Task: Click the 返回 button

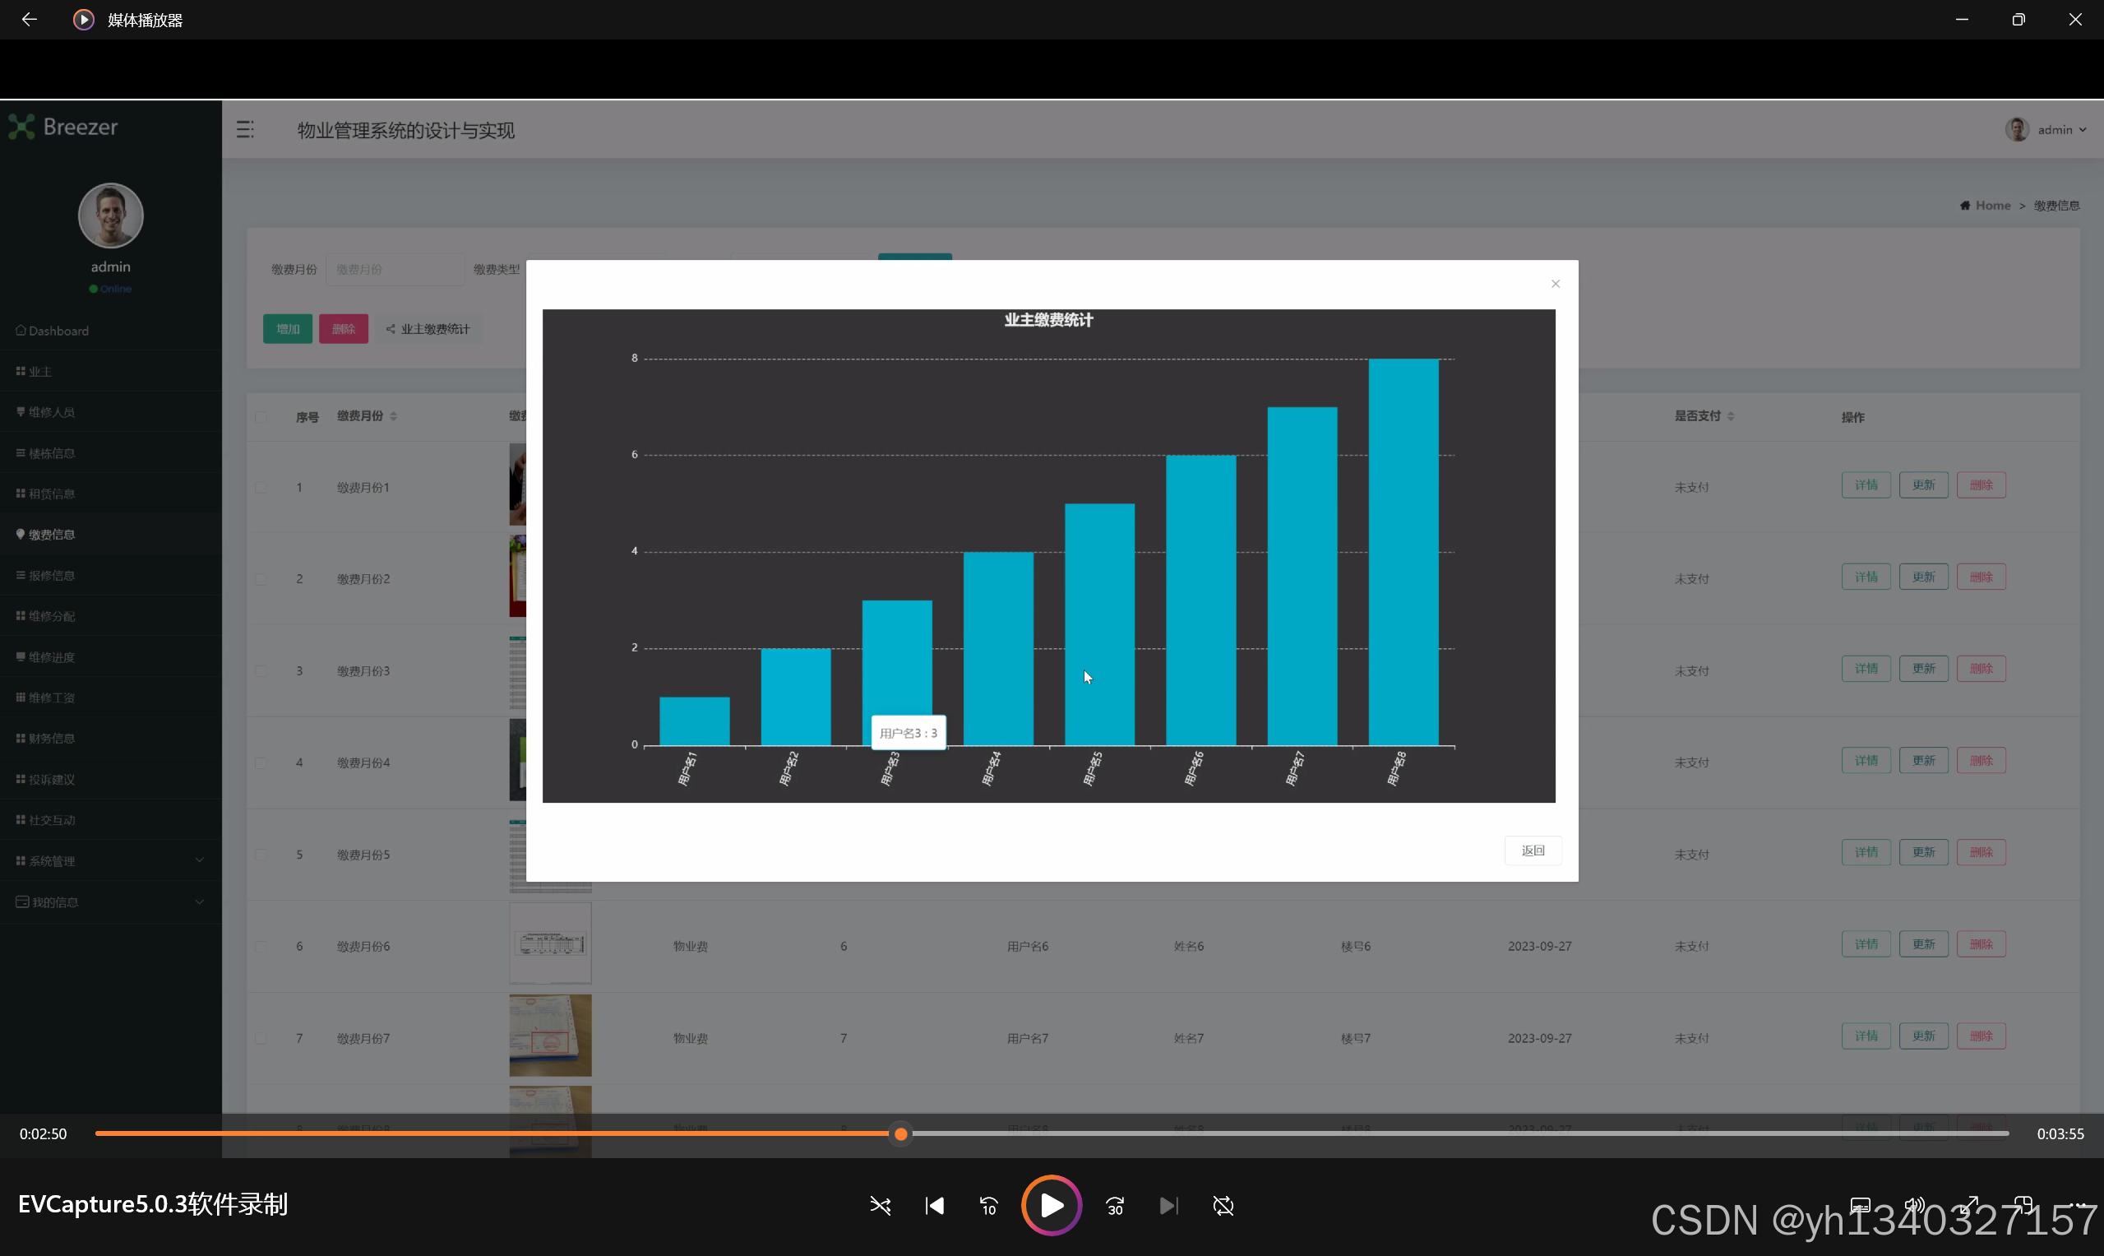Action: [1532, 850]
